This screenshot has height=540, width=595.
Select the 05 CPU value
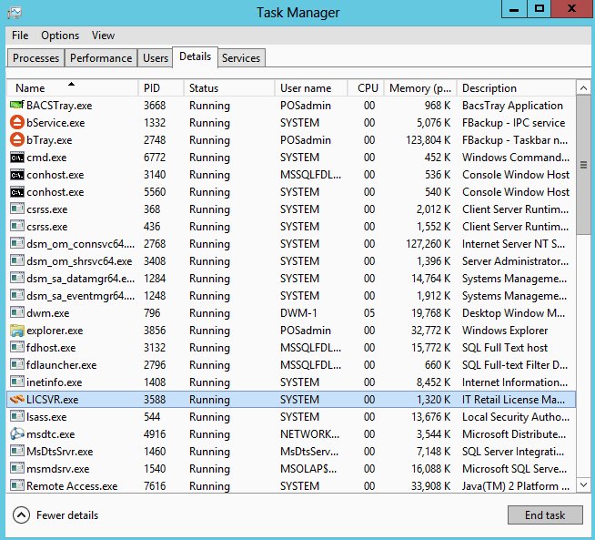[369, 313]
